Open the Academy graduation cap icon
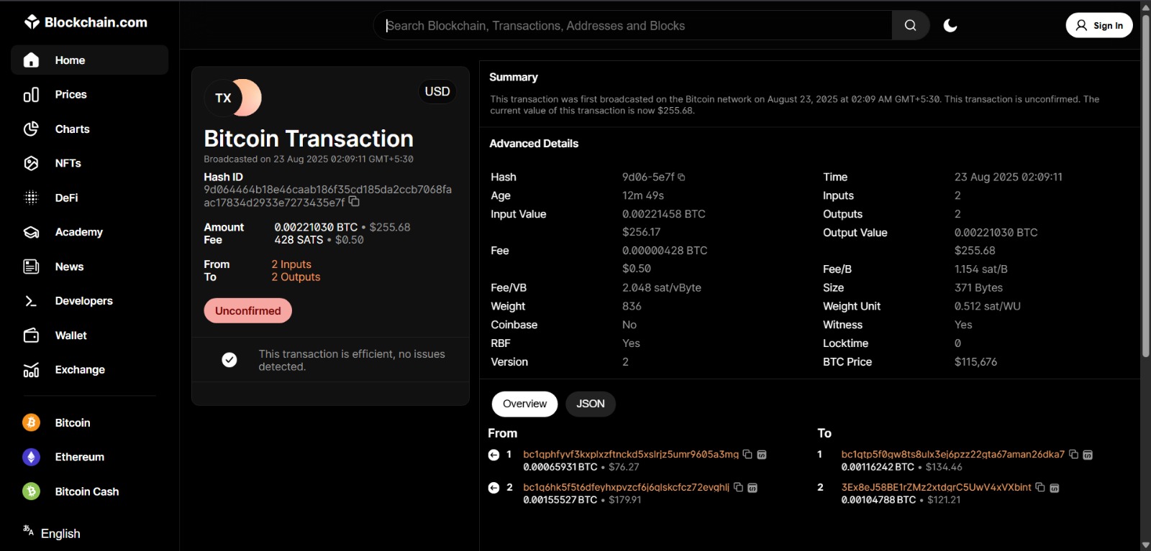The width and height of the screenshot is (1151, 551). click(31, 232)
